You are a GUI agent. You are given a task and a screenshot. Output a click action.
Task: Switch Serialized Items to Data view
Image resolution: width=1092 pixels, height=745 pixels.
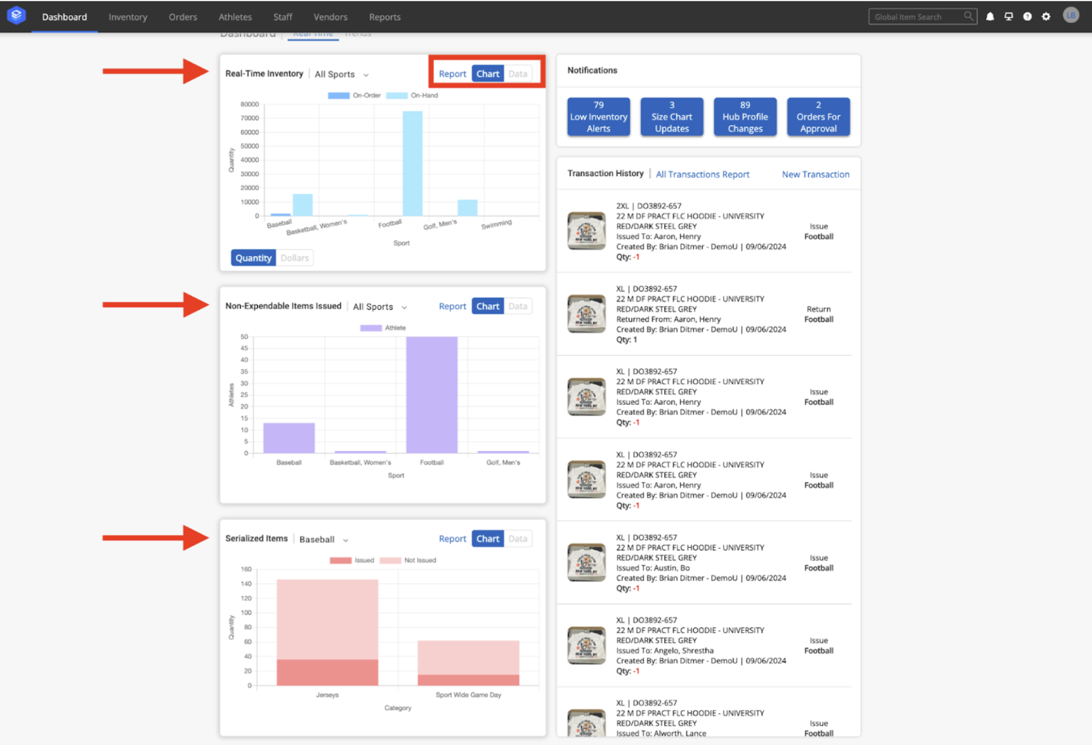(518, 539)
